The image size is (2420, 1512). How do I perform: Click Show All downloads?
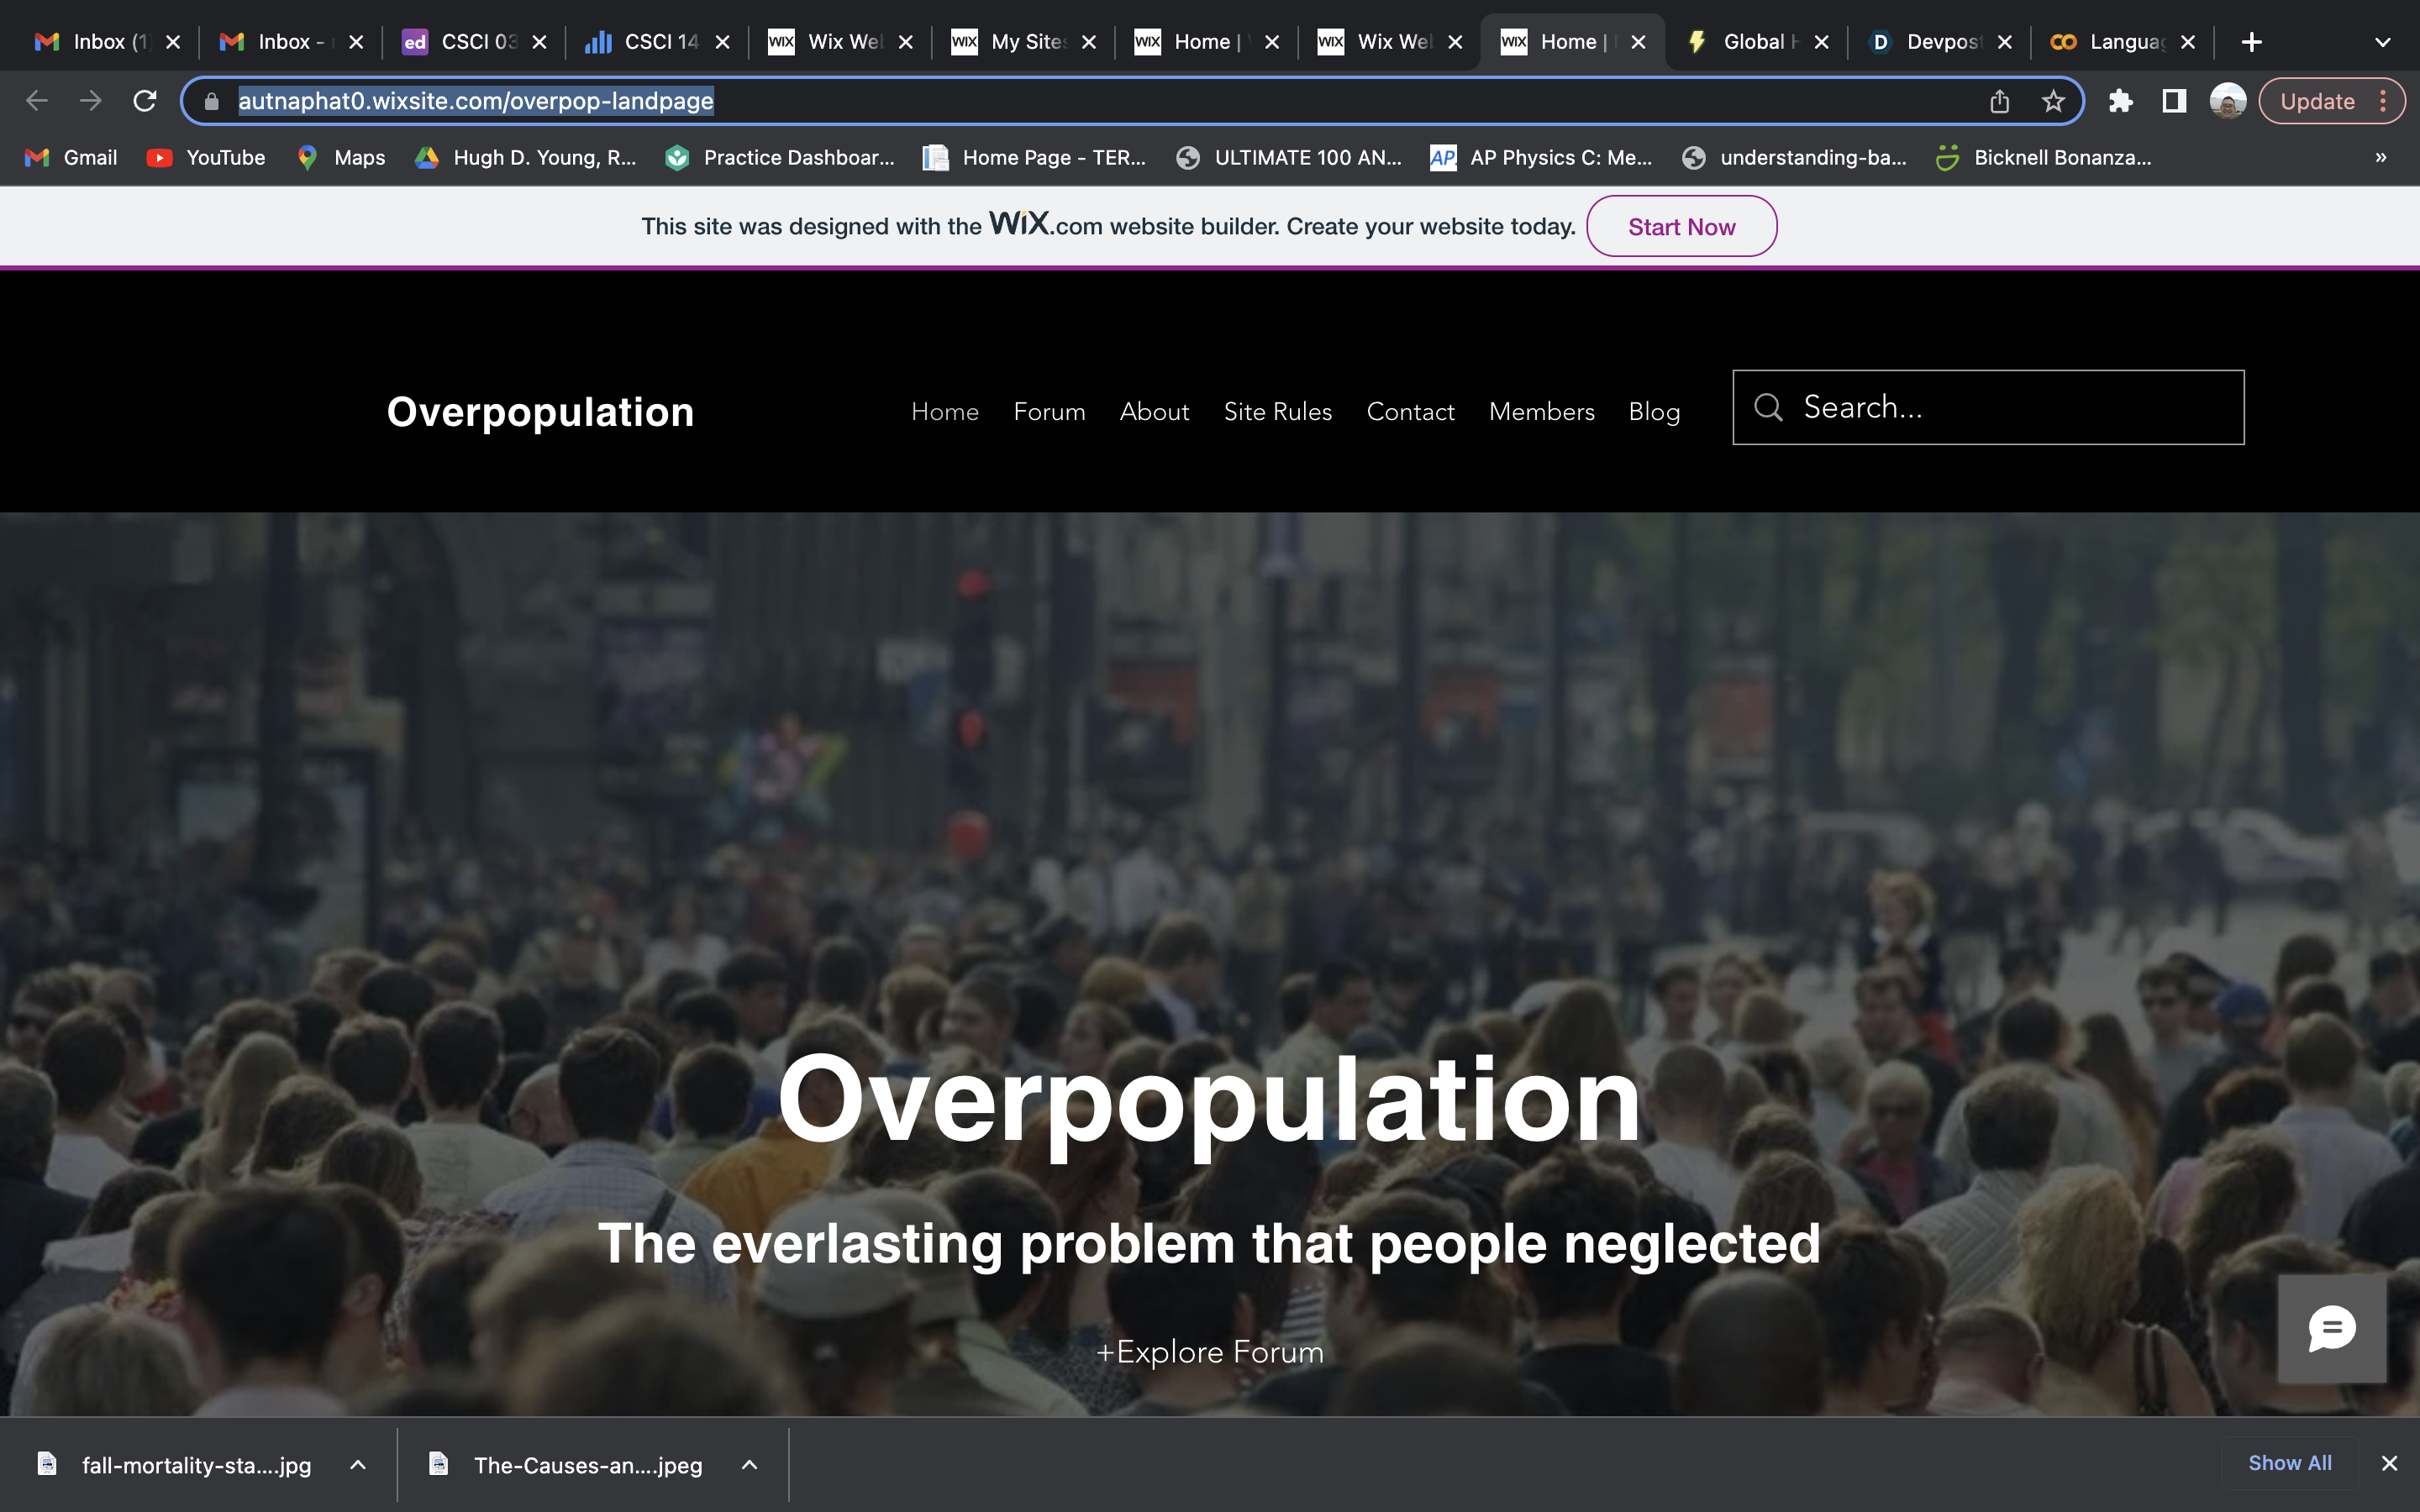[2289, 1463]
